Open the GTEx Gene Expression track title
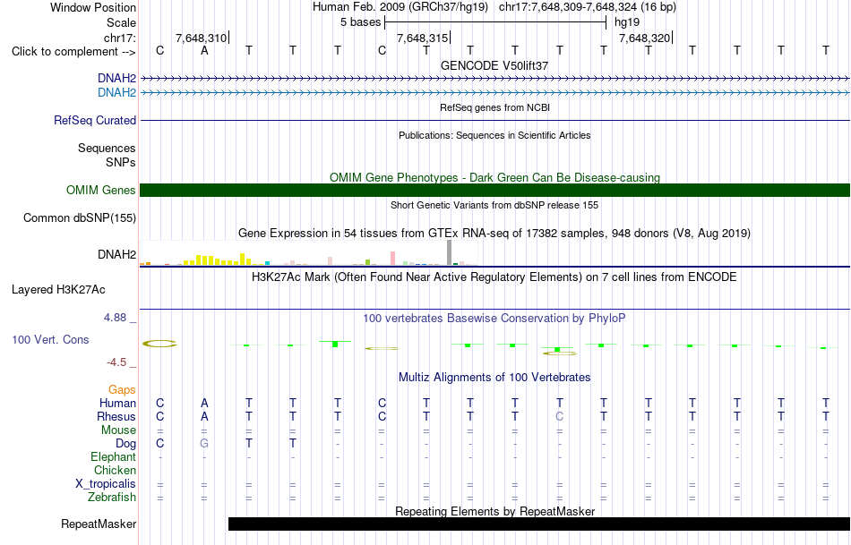Screen dimensions: 851x545 494,234
